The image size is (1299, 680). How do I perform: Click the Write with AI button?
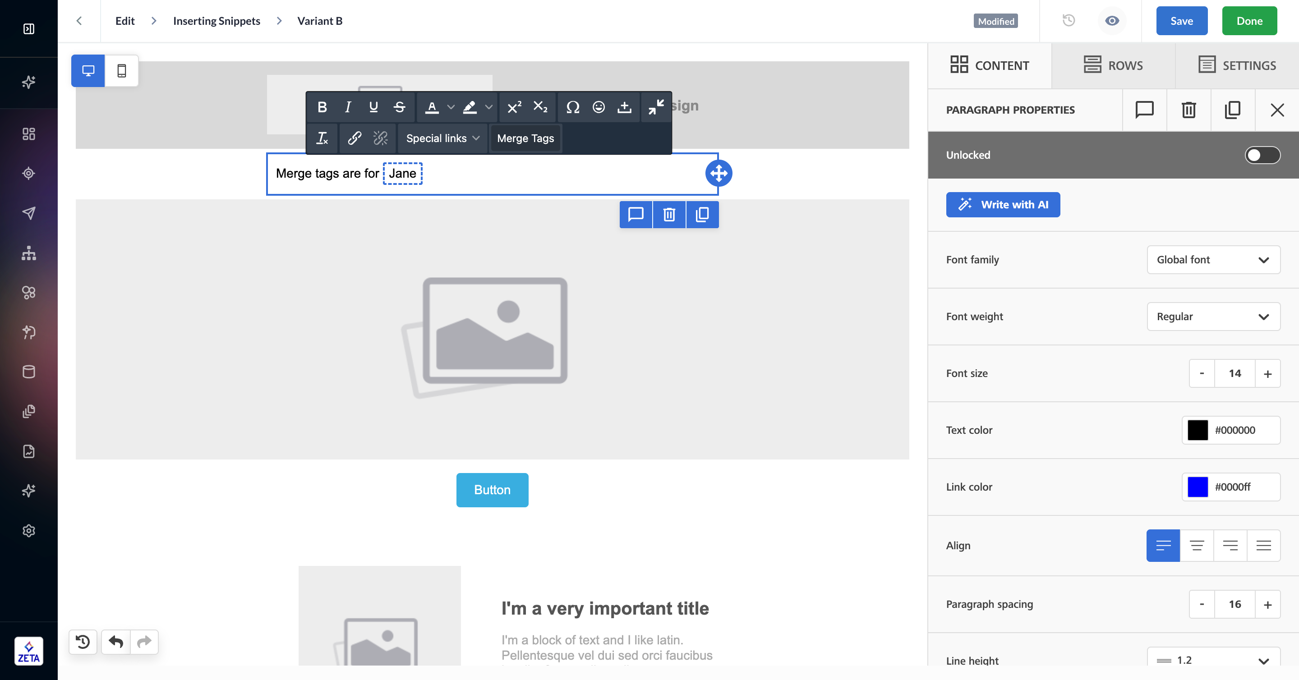coord(1003,205)
